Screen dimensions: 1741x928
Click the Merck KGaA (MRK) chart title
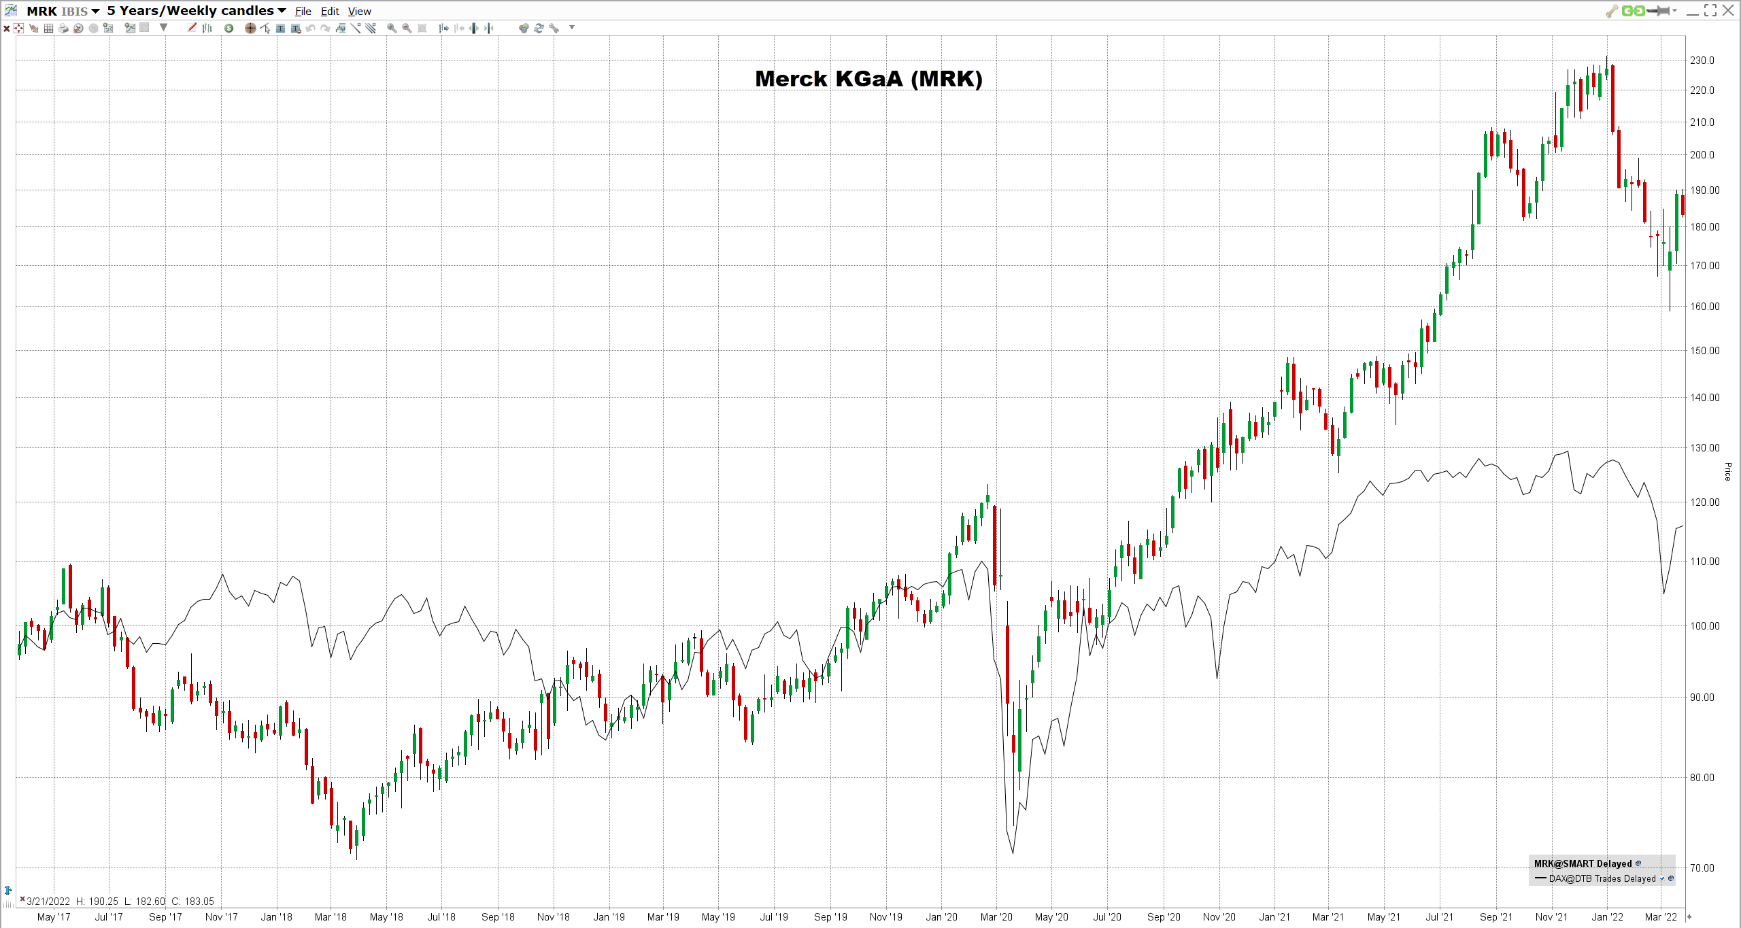point(868,79)
